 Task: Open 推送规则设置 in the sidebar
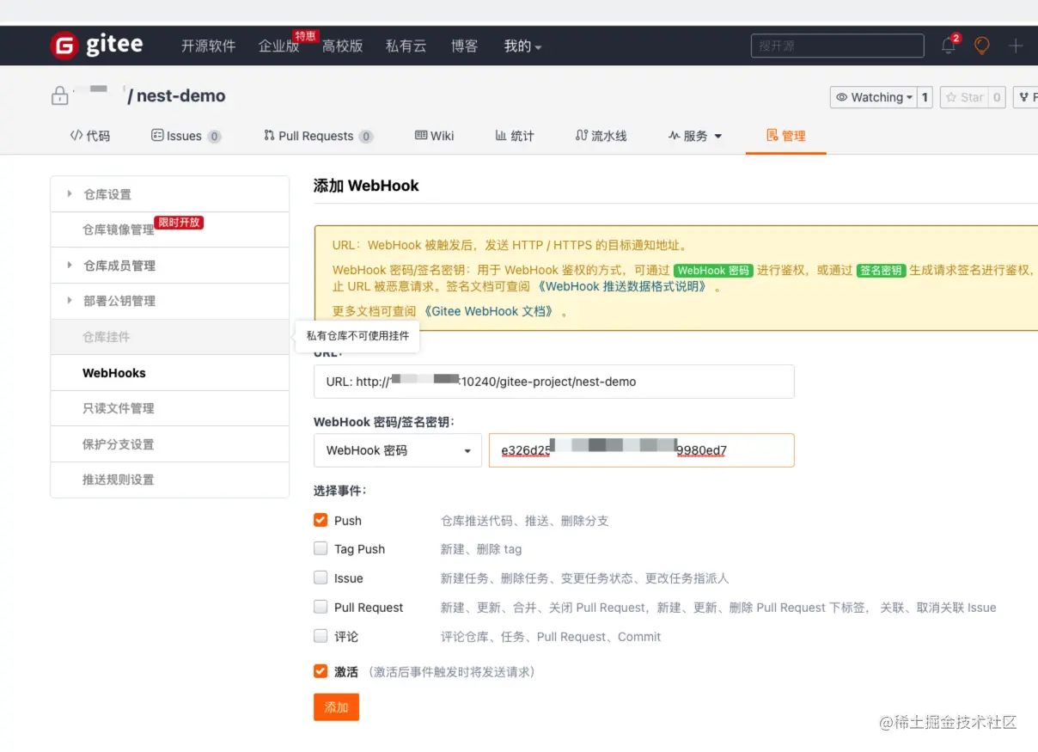pyautogui.click(x=170, y=480)
